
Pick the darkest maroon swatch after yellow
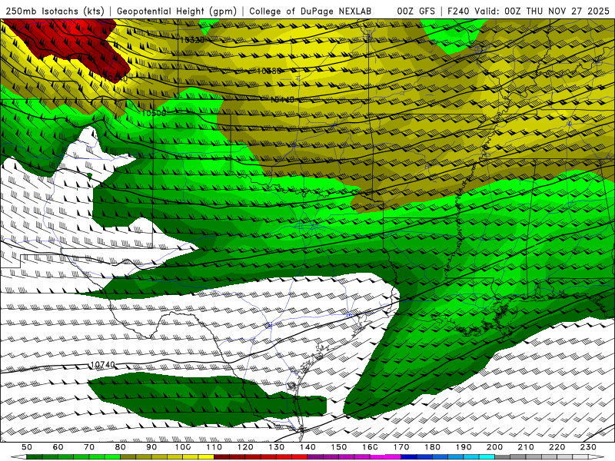click(221, 456)
